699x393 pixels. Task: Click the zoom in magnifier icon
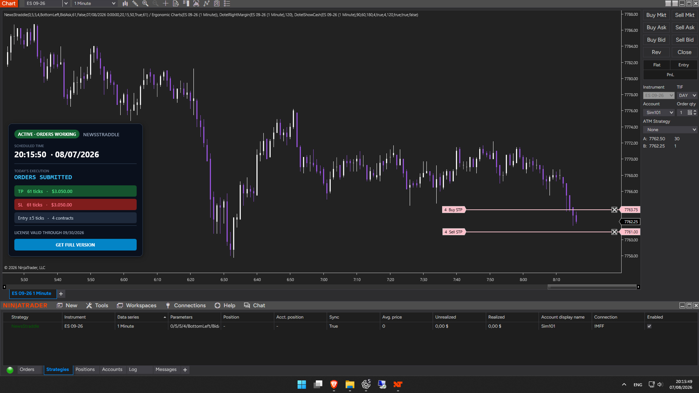tap(145, 4)
